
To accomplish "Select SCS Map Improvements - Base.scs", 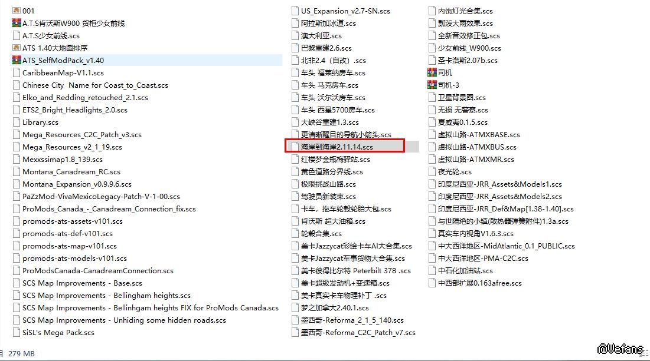I will pyautogui.click(x=82, y=283).
